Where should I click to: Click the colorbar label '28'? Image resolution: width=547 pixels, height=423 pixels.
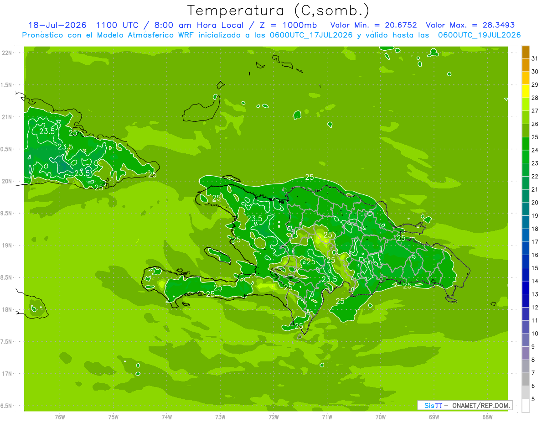click(536, 98)
